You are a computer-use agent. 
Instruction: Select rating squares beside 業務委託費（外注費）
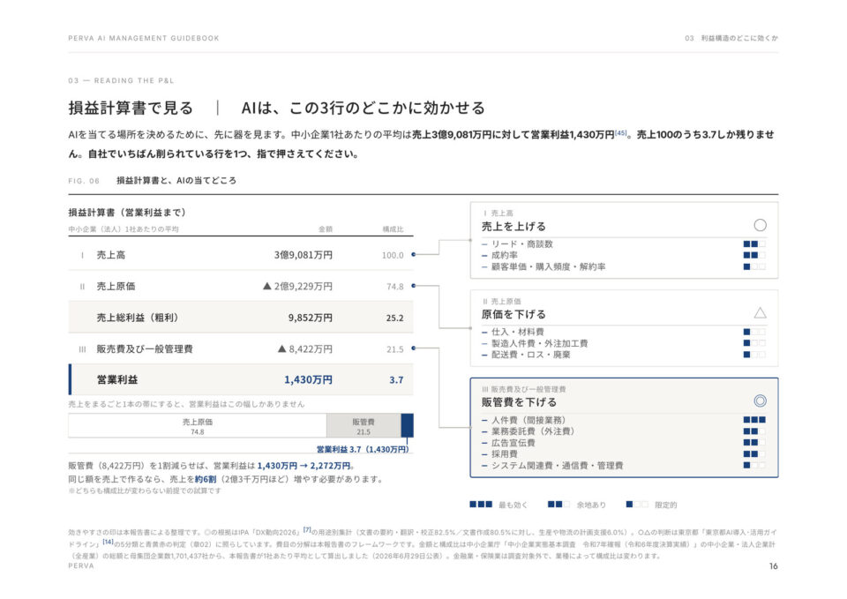[754, 431]
